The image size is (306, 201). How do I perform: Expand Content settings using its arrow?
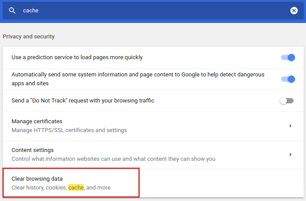coord(291,155)
